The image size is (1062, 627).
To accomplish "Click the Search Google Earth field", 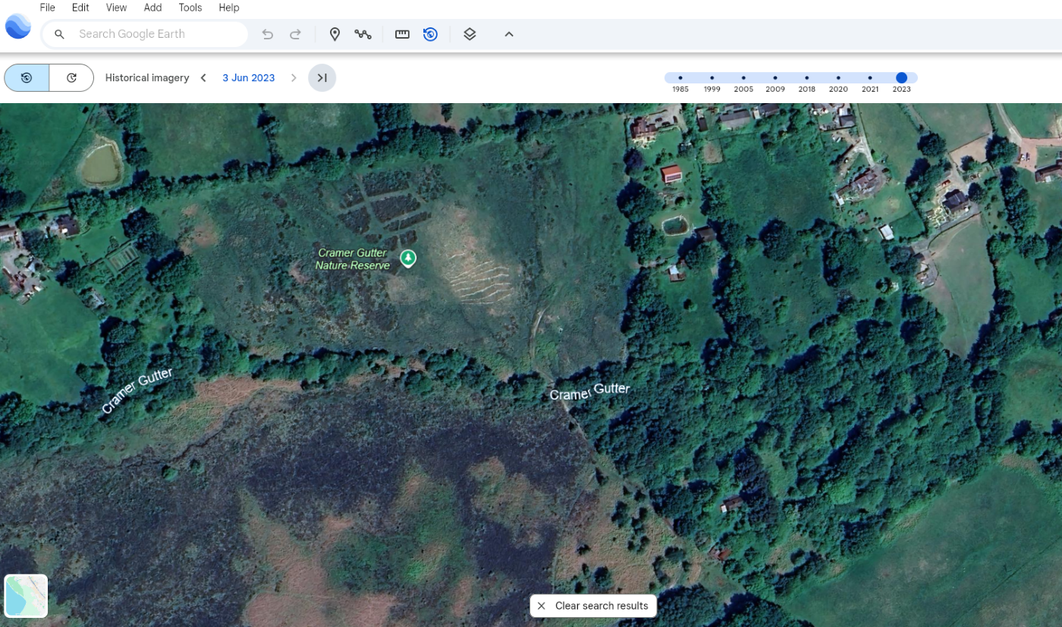I will click(x=156, y=34).
